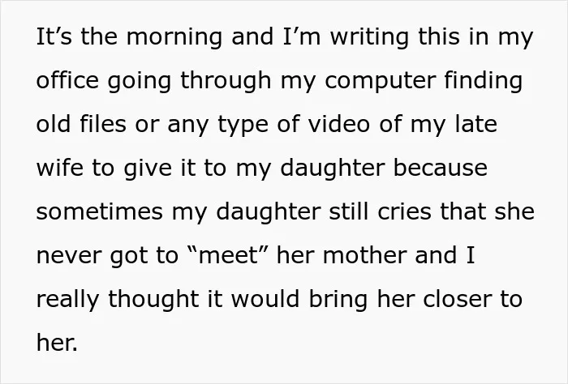Click the word "wife" in fourth line
Image resolution: width=568 pixels, height=384 pixels.
(x=60, y=168)
